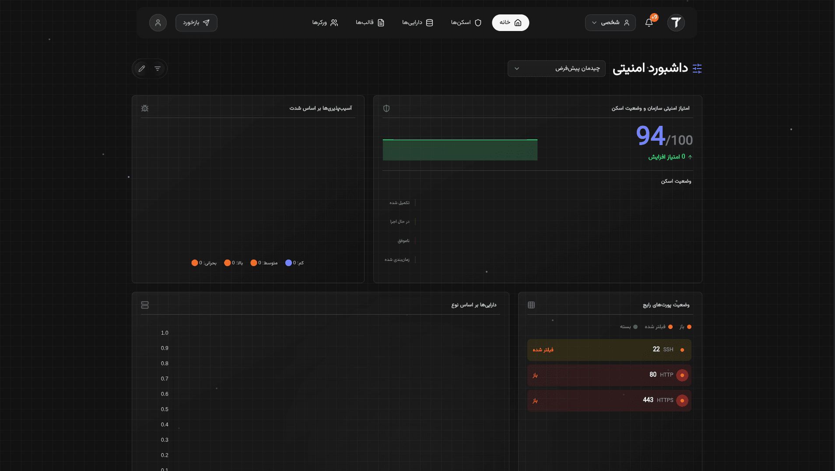Click the زمان‌بندی شده scan status label
This screenshot has height=471, width=835.
[x=397, y=260]
